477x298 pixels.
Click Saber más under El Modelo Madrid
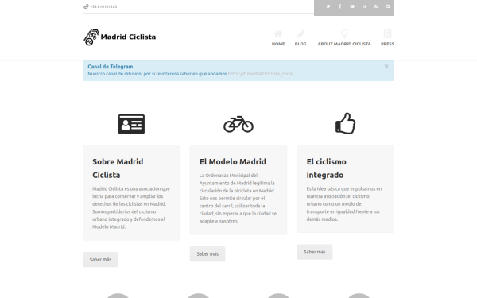click(207, 254)
